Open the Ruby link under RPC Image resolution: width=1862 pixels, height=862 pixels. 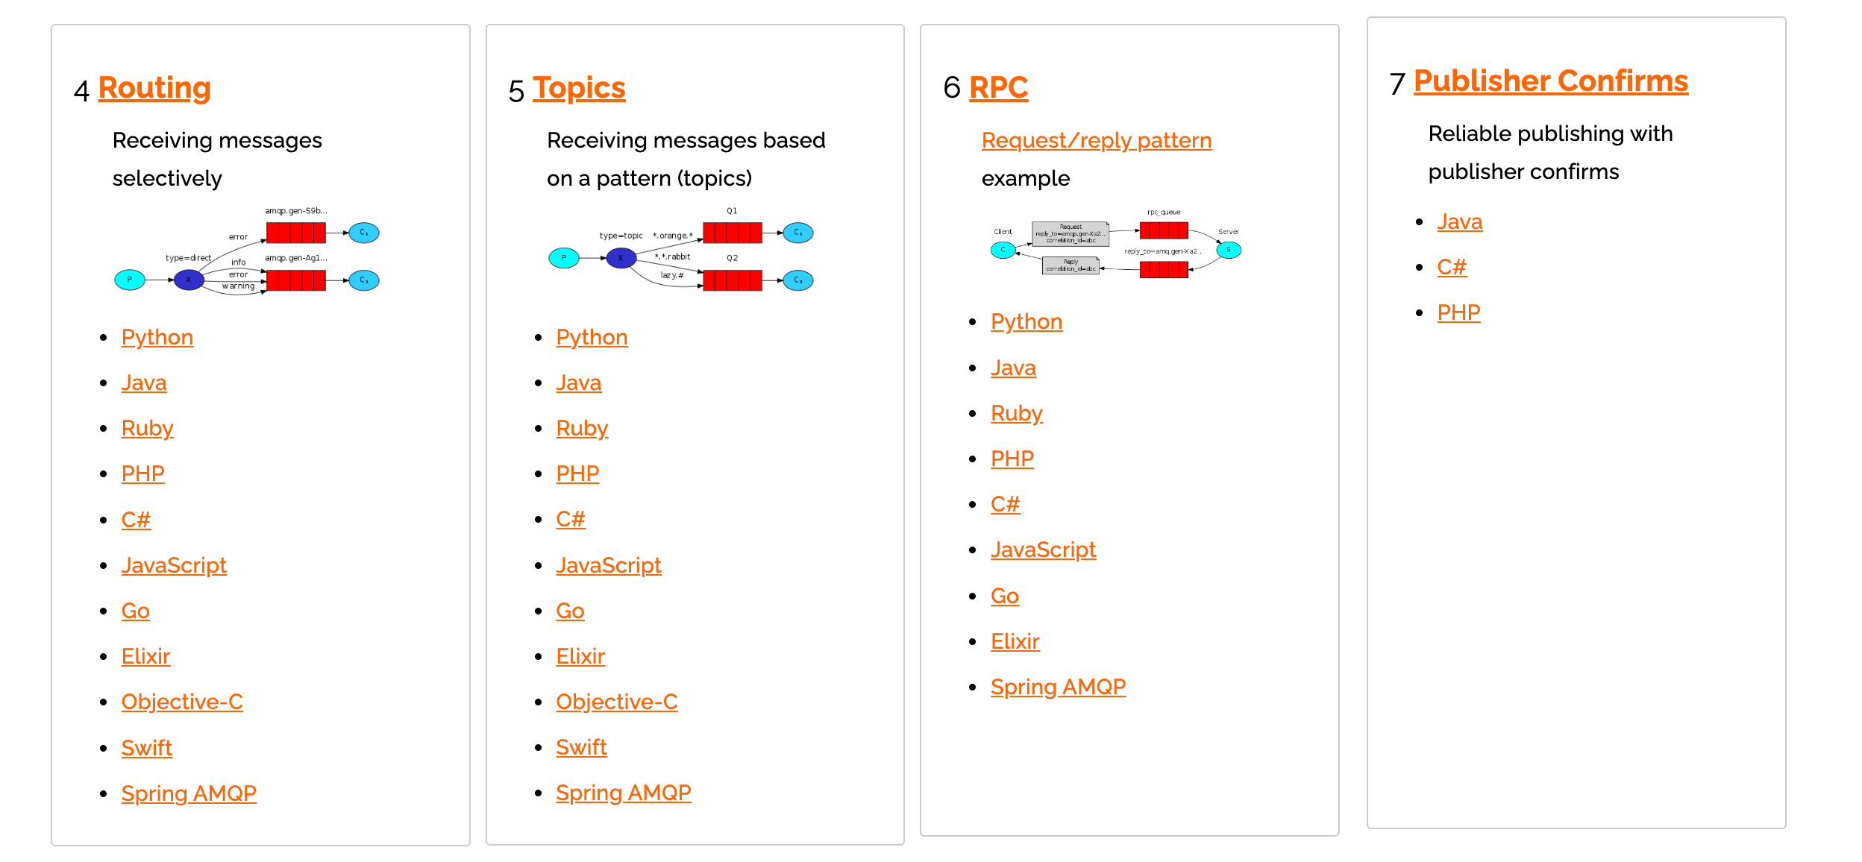(x=1016, y=413)
